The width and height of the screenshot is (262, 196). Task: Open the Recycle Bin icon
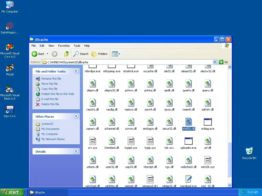(249, 153)
